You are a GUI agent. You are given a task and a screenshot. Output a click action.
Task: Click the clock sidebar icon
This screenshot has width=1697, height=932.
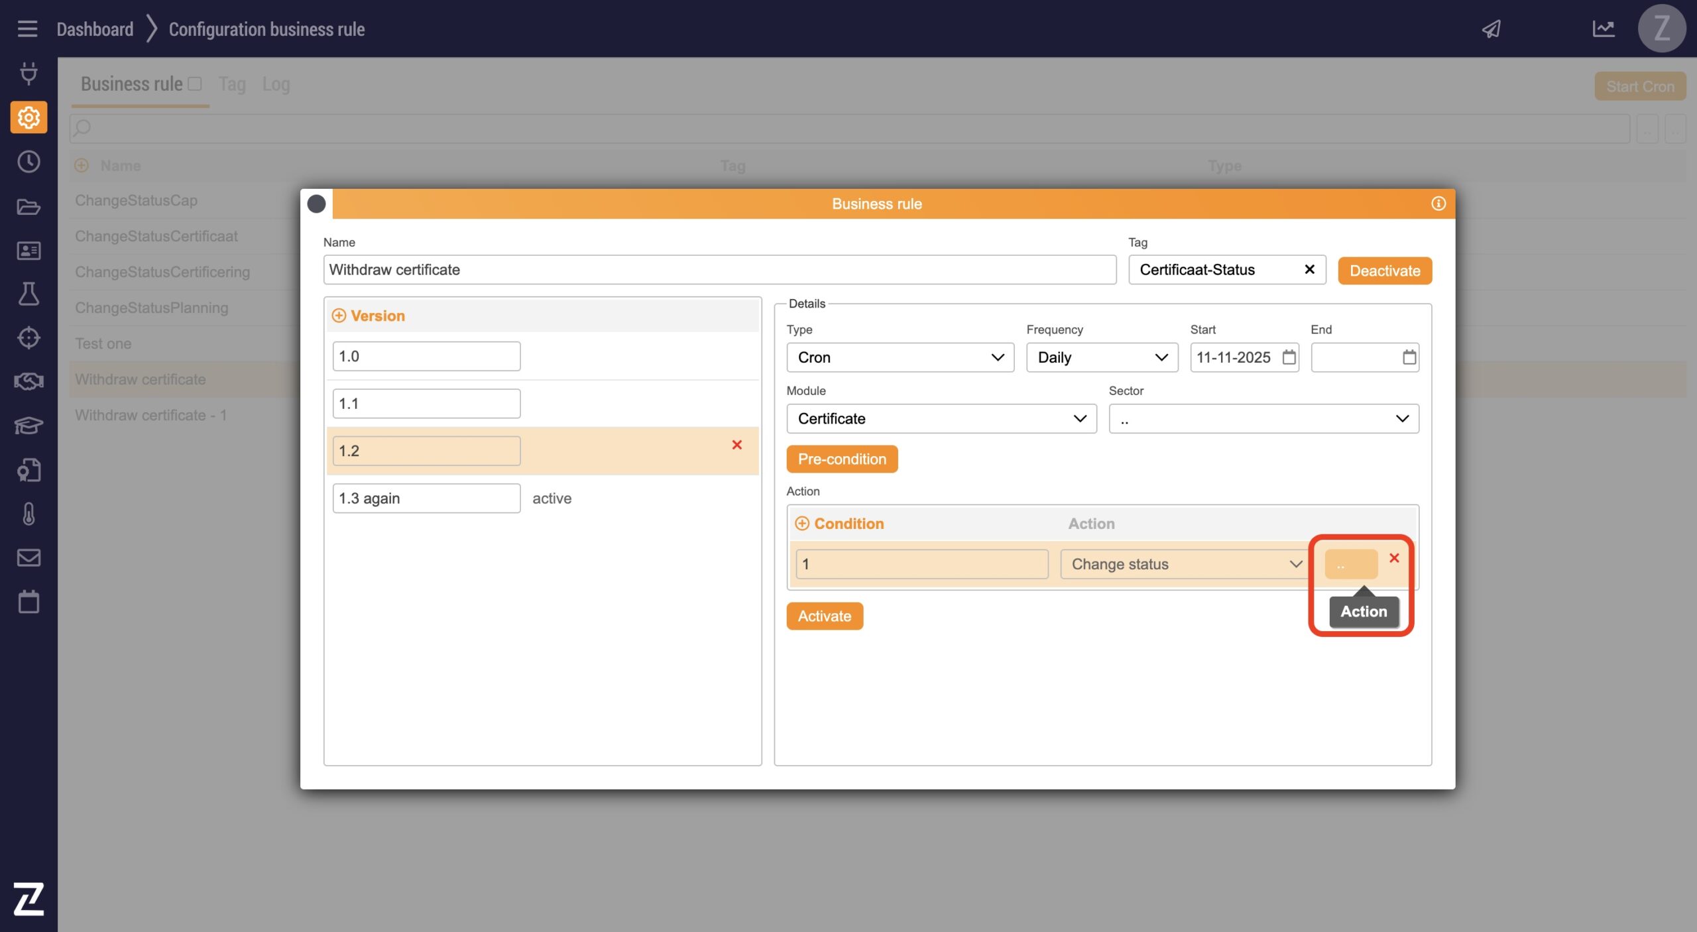click(29, 162)
